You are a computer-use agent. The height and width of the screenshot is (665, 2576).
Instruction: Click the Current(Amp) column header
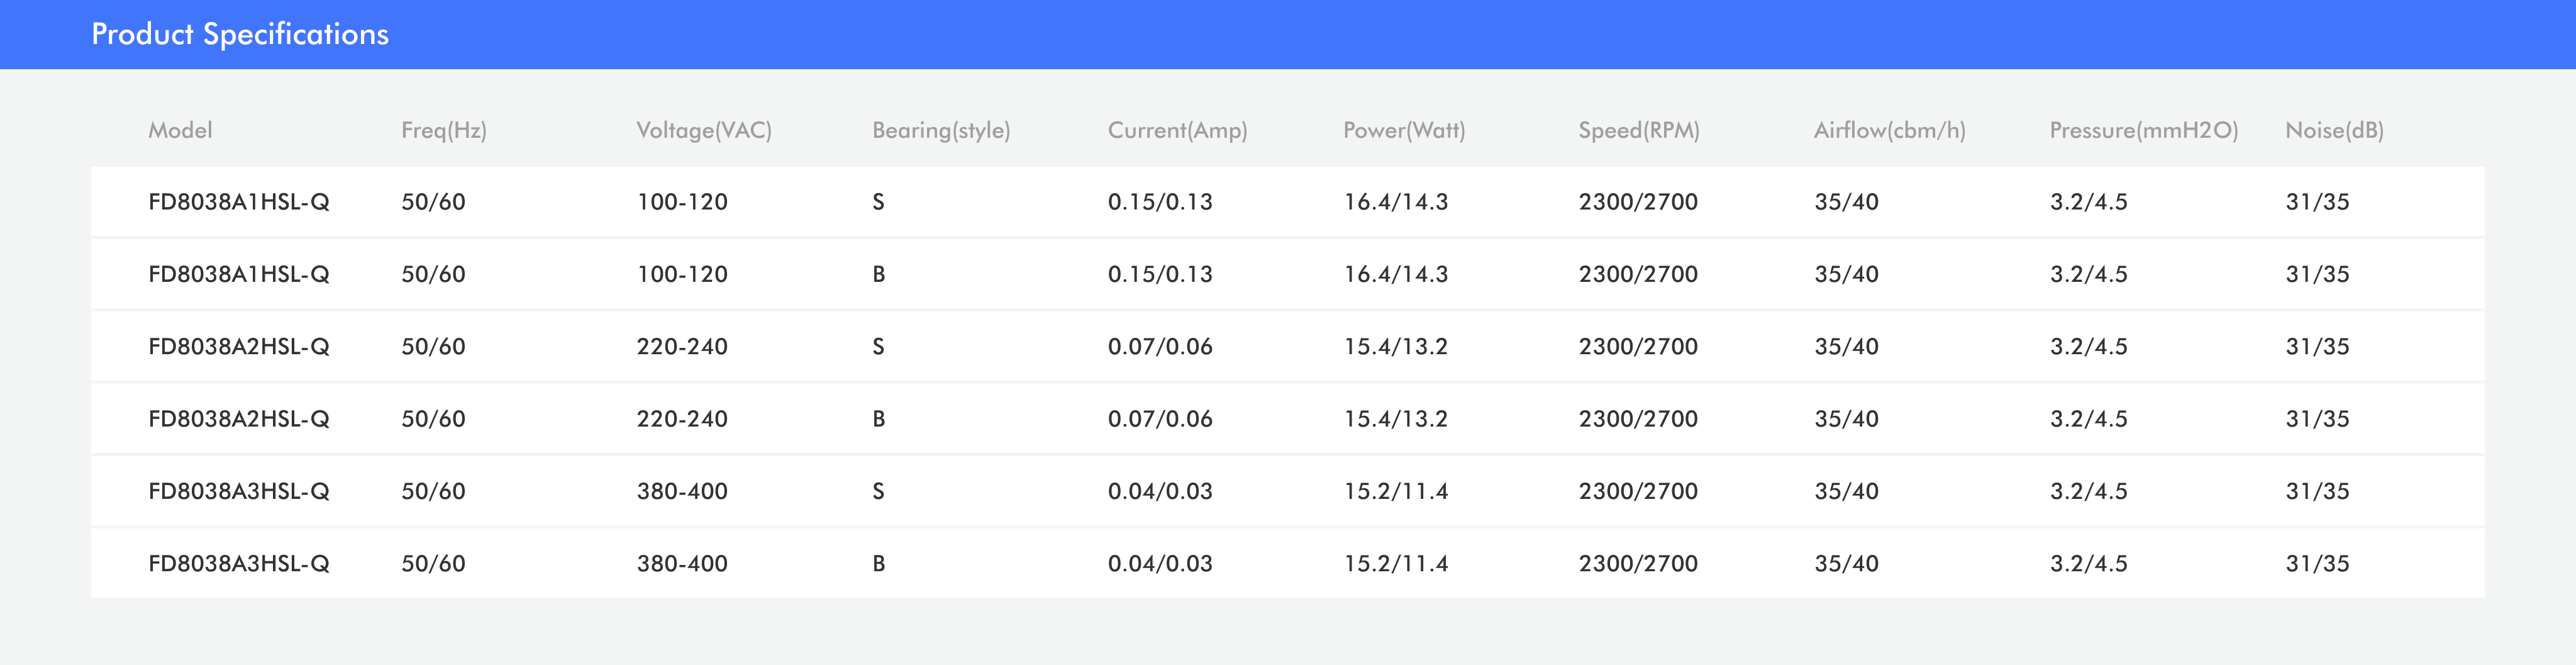1177,130
